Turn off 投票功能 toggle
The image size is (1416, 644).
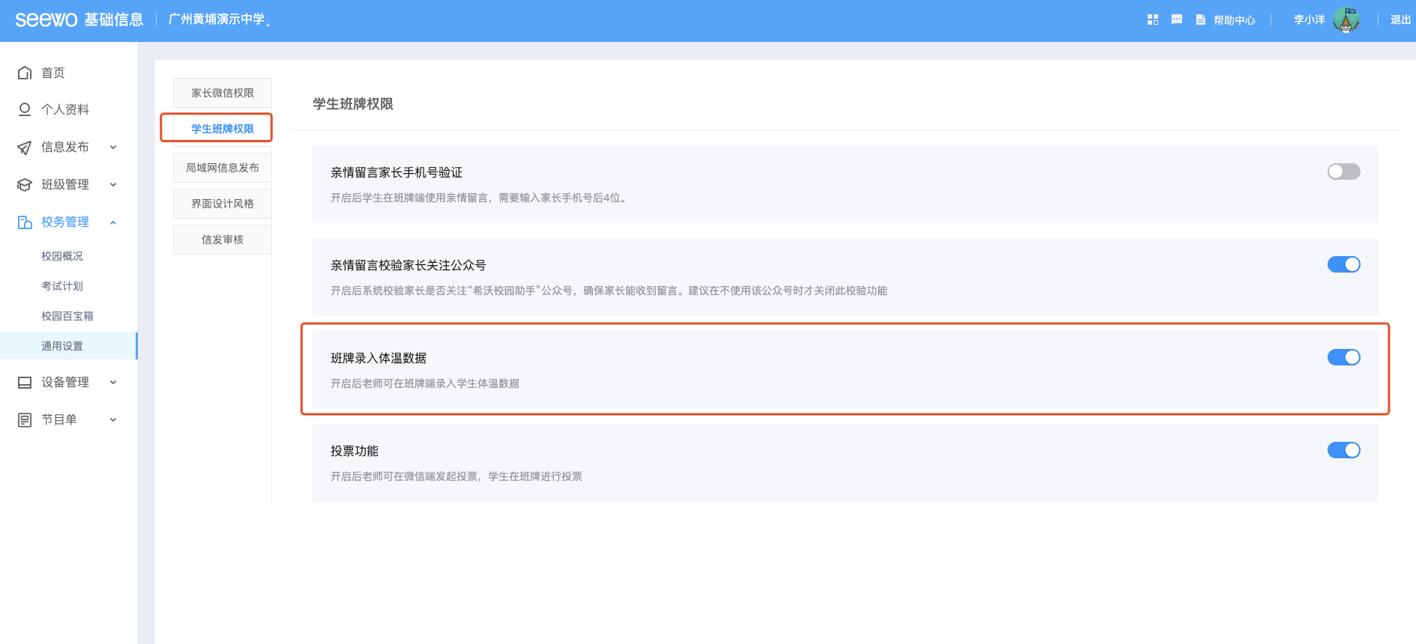tap(1343, 450)
